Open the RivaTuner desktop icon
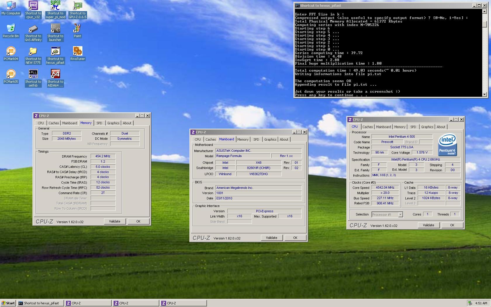 tap(77, 54)
